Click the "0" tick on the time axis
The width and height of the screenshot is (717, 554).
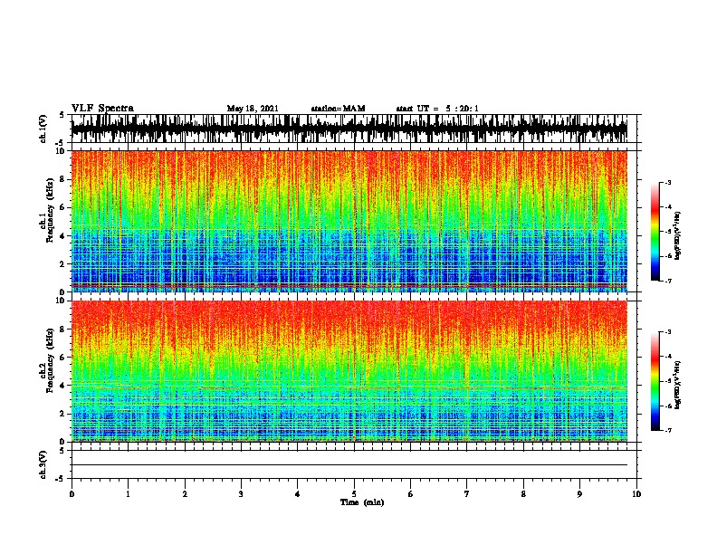click(x=72, y=494)
